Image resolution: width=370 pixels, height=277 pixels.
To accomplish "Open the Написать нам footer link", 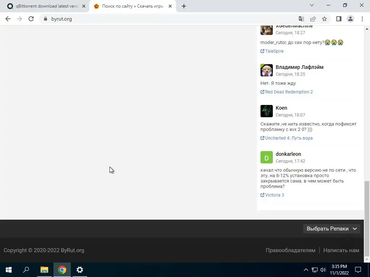I will click(341, 250).
